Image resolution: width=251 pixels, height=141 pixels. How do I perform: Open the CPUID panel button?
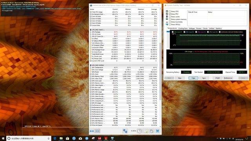click(217, 78)
